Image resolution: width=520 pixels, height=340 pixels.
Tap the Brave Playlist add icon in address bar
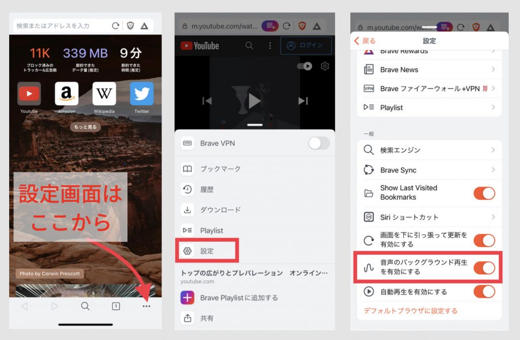tap(270, 26)
